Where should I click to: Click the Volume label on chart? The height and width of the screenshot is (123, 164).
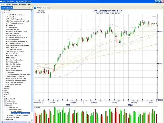click(x=37, y=108)
